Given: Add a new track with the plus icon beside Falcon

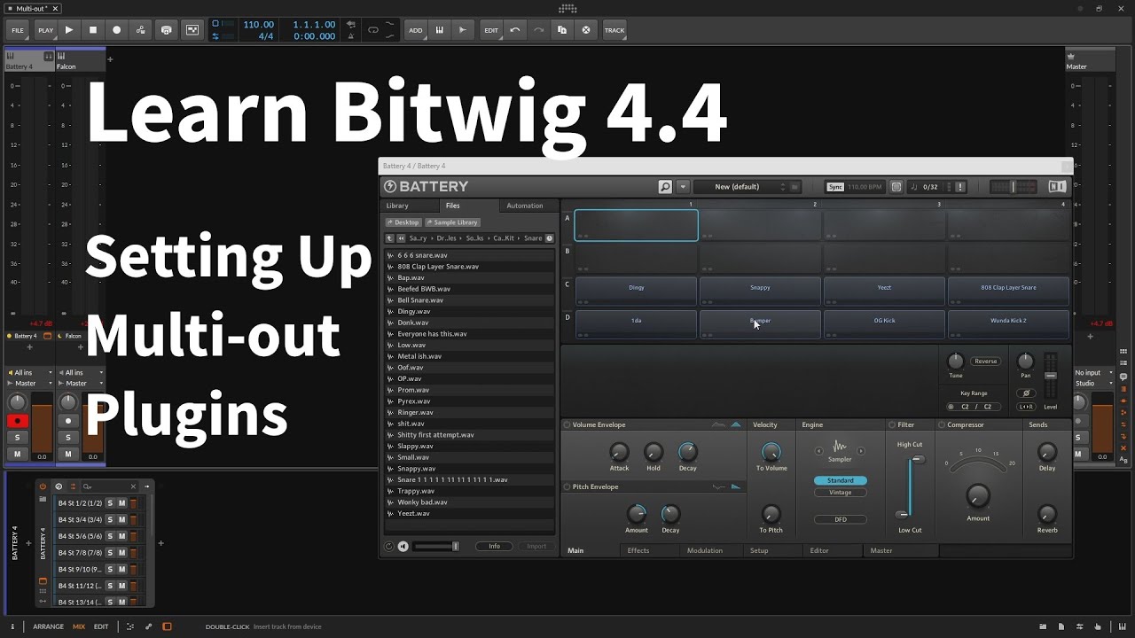Looking at the screenshot, I should click(x=110, y=59).
